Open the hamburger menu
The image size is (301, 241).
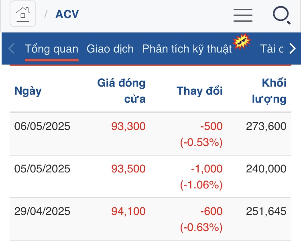pos(243,15)
